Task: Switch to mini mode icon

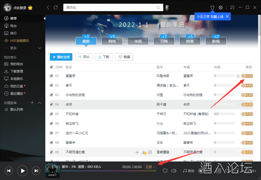Action: click(x=232, y=7)
